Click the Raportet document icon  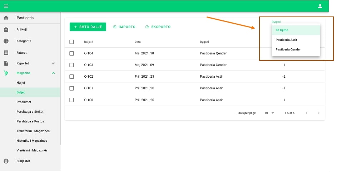[6, 63]
